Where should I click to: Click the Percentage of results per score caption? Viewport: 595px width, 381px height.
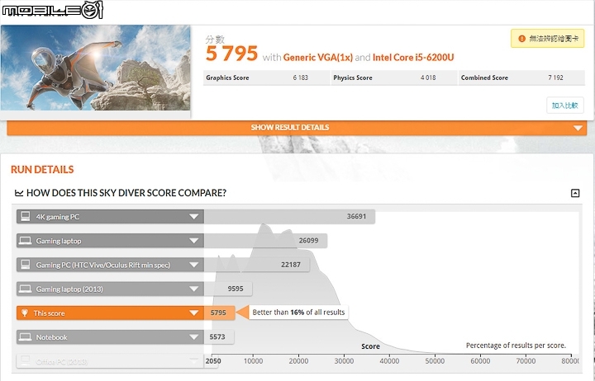[x=516, y=346]
